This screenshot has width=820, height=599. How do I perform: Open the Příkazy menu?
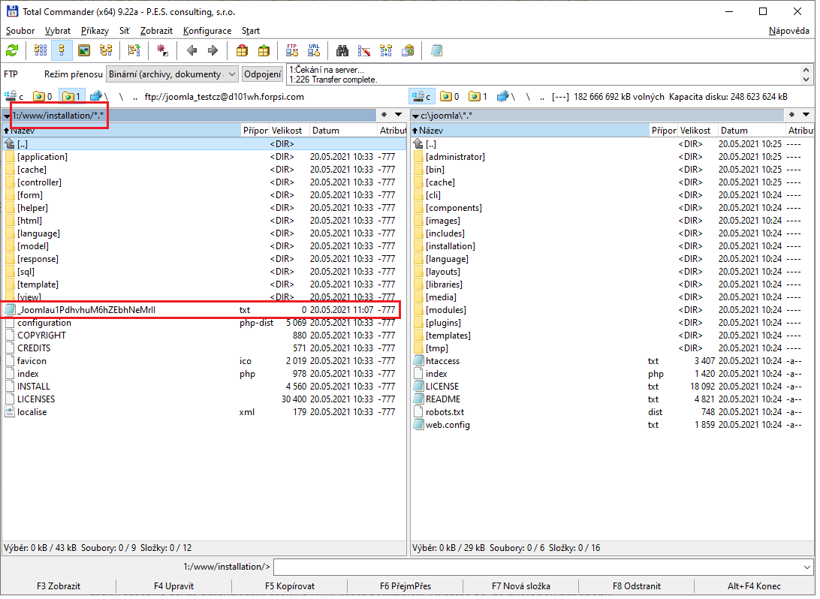pos(95,31)
